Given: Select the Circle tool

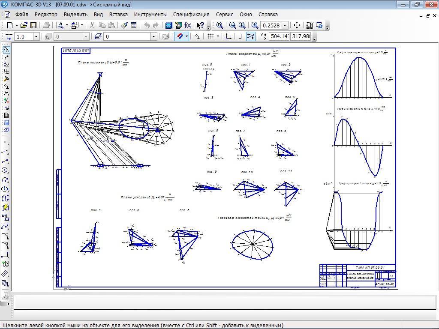Looking at the screenshot, I should coord(6,170).
